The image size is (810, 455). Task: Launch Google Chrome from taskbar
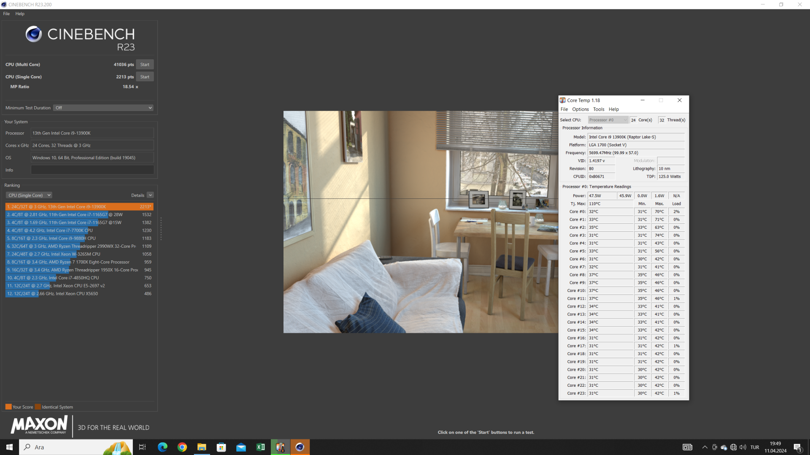(x=182, y=447)
